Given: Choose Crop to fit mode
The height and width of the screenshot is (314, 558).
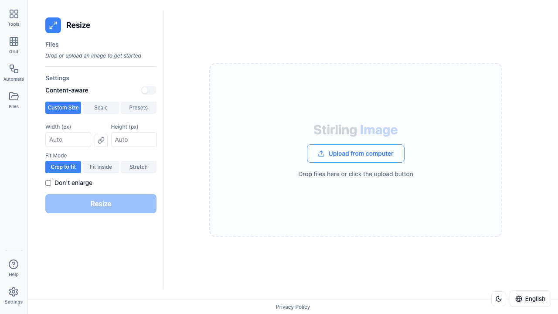Looking at the screenshot, I should (63, 167).
